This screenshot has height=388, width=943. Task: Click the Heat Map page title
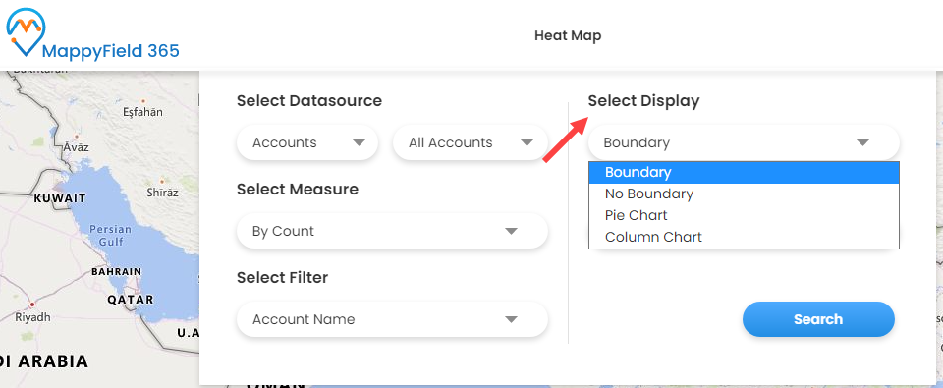[x=568, y=36]
